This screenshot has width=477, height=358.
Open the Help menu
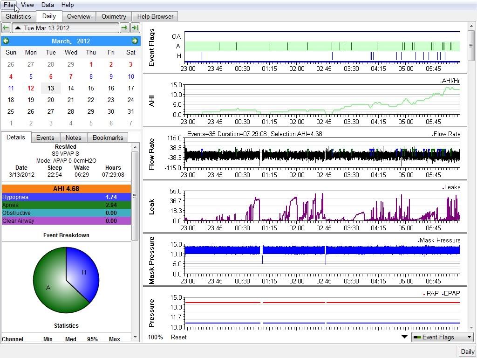click(67, 5)
